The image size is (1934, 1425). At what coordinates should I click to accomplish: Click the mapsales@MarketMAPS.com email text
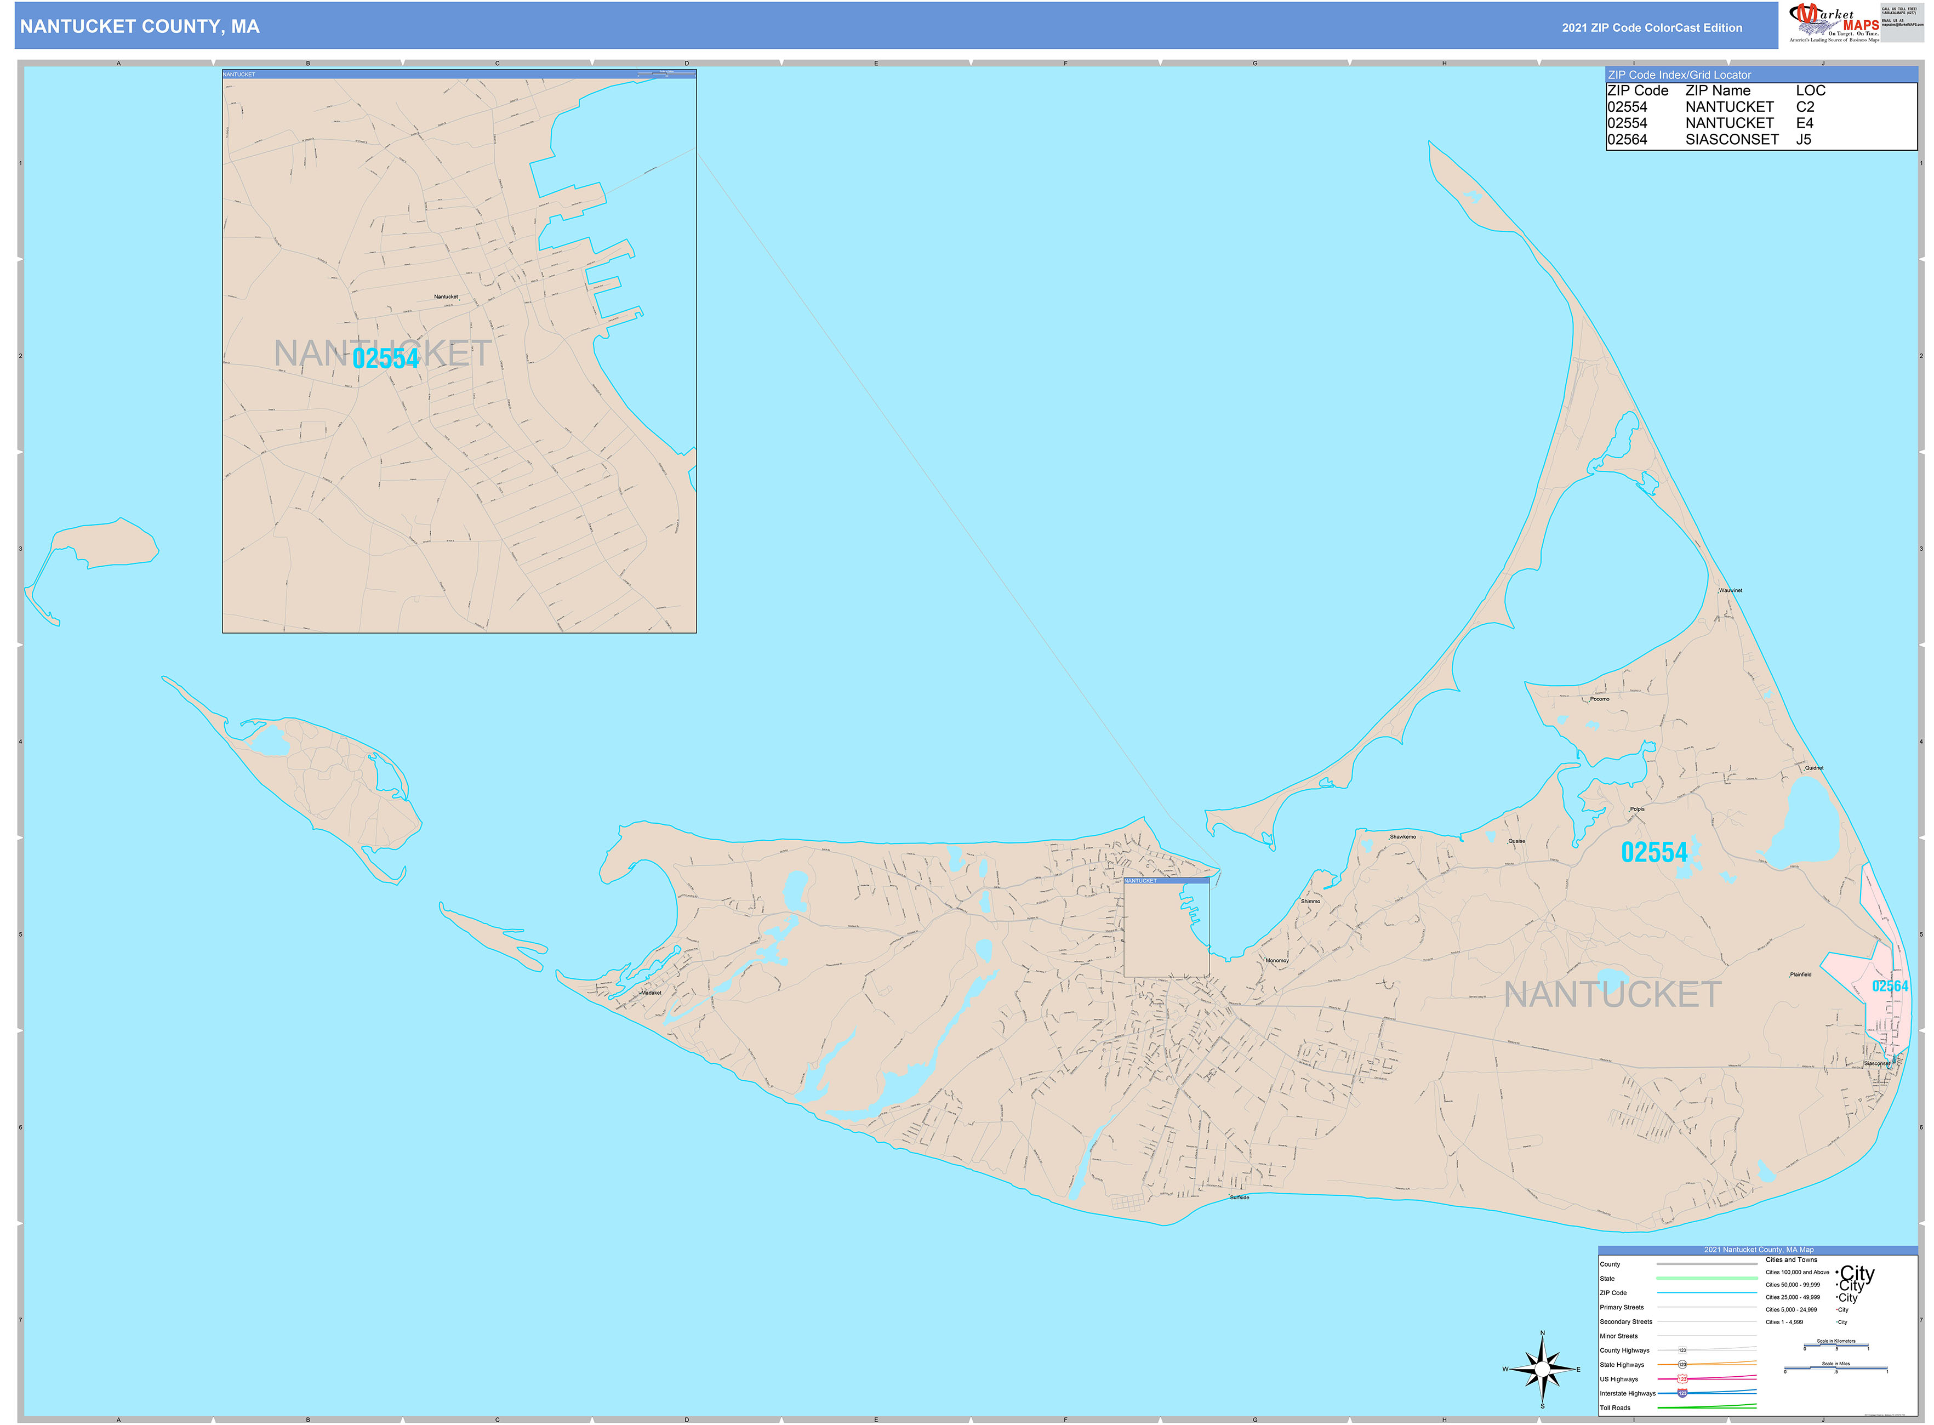pyautogui.click(x=1903, y=24)
